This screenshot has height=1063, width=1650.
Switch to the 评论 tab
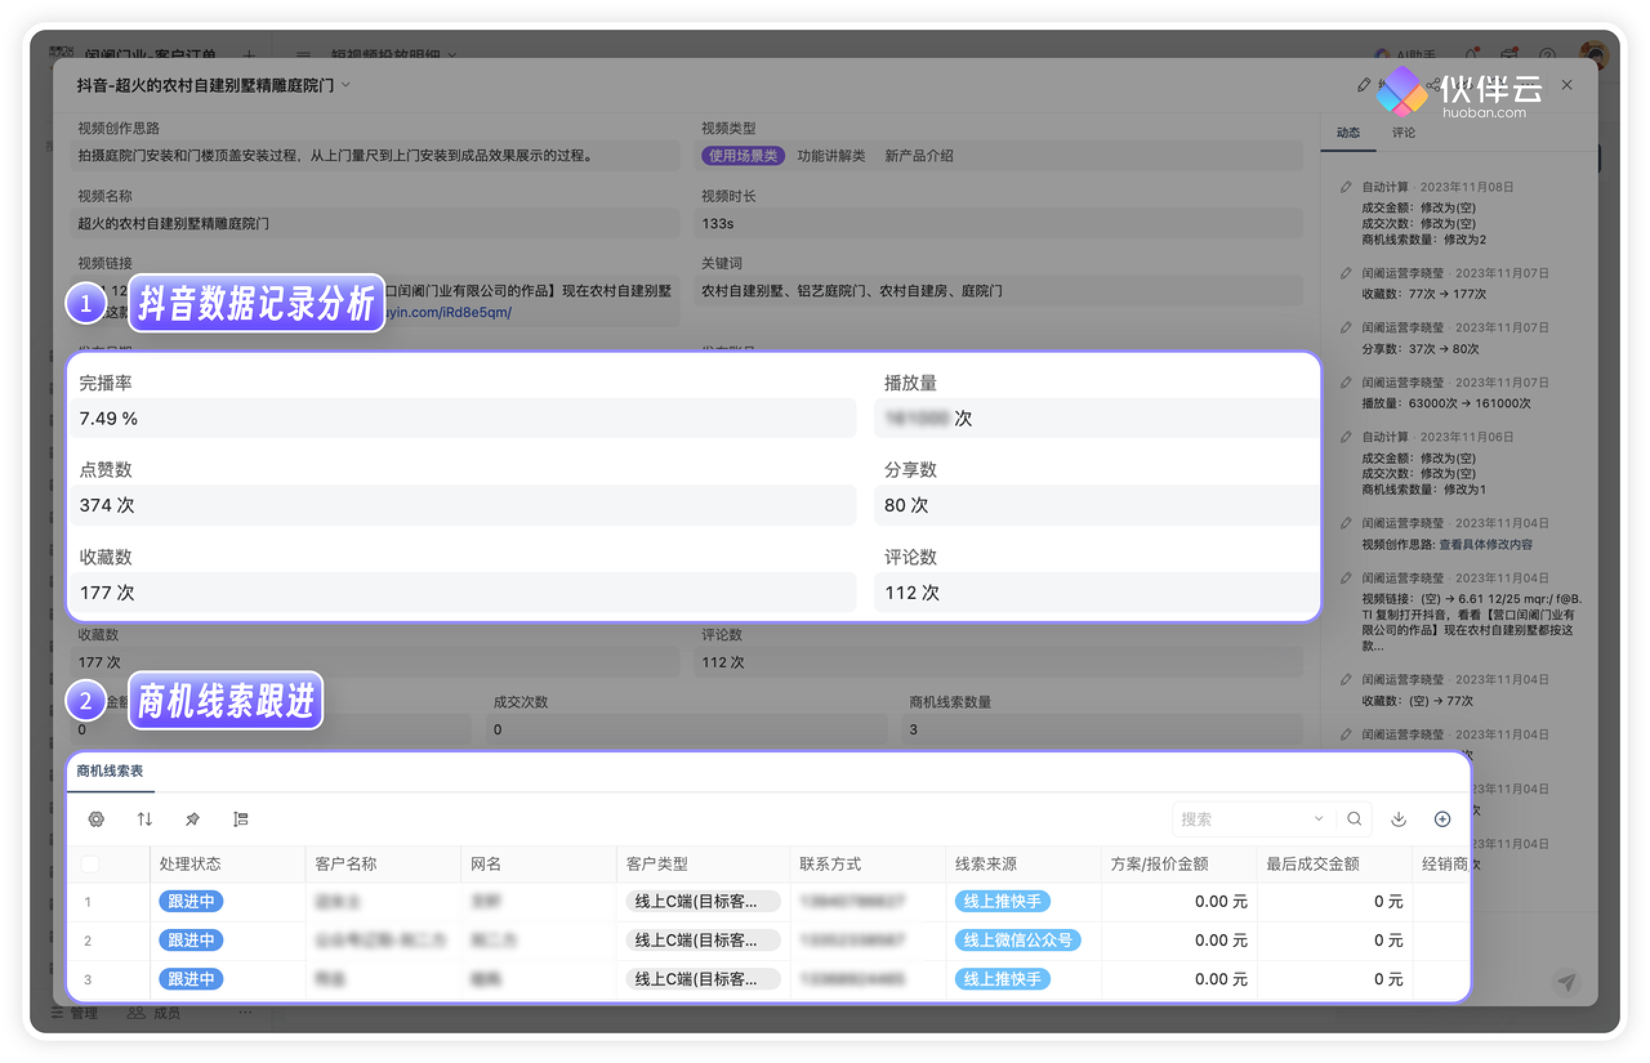(1403, 133)
